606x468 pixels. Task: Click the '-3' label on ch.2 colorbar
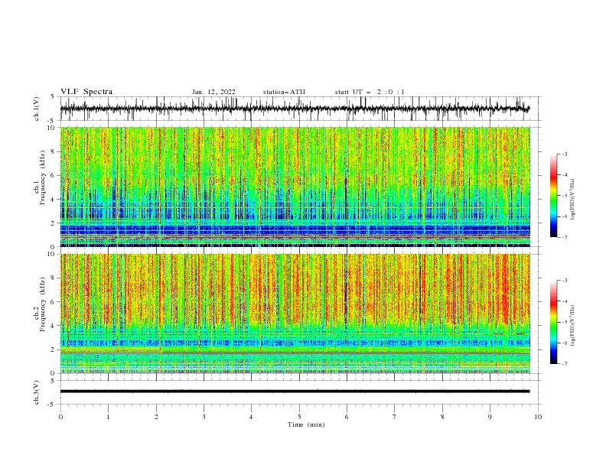pyautogui.click(x=564, y=281)
